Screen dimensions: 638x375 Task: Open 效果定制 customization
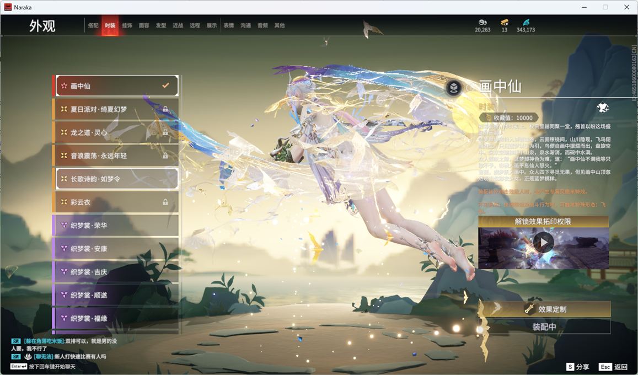(x=545, y=309)
